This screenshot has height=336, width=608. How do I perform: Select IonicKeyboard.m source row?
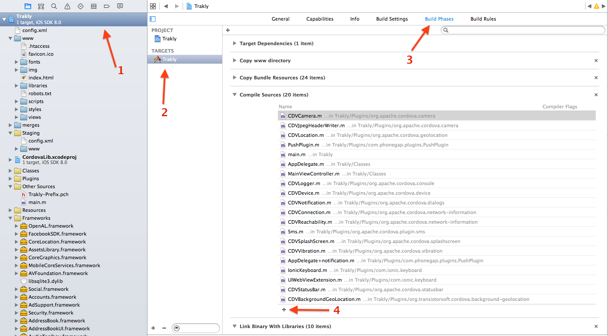point(437,270)
